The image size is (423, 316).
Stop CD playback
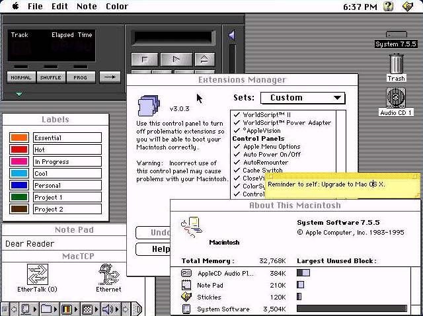tap(145, 59)
